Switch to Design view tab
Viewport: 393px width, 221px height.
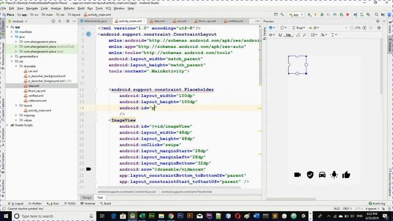pos(87,198)
